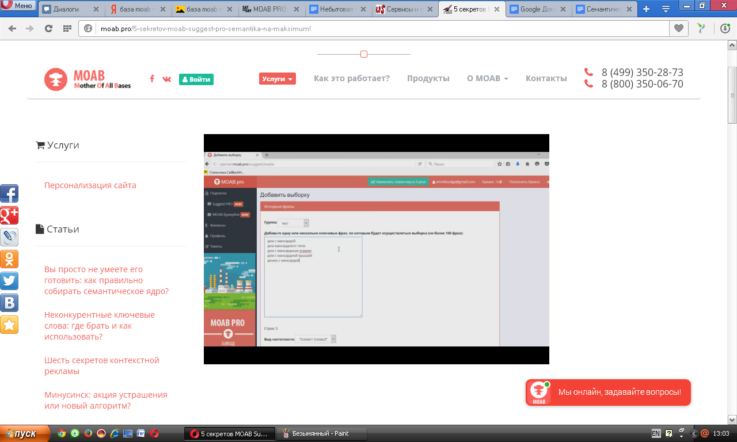Click the green Войти button
Screen dimensions: 737x442
(196, 79)
